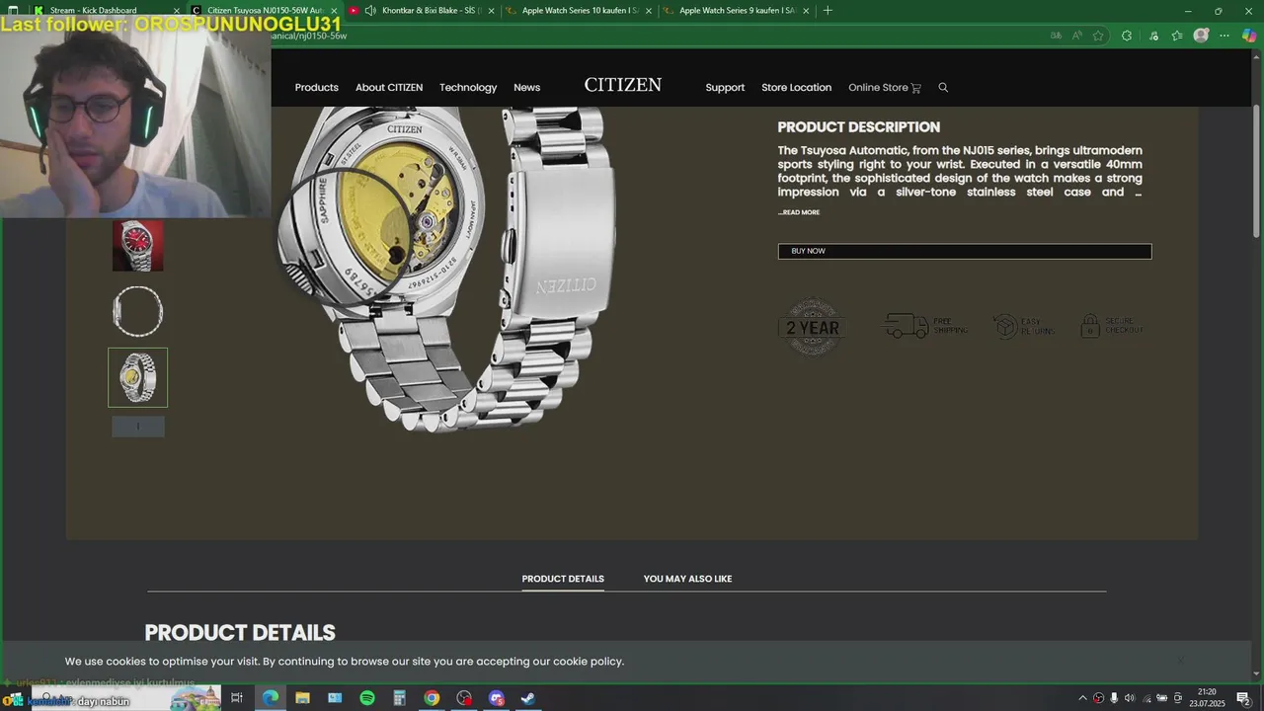1264x711 pixels.
Task: Click the Read aloud icon in address bar
Action: [x=1076, y=36]
